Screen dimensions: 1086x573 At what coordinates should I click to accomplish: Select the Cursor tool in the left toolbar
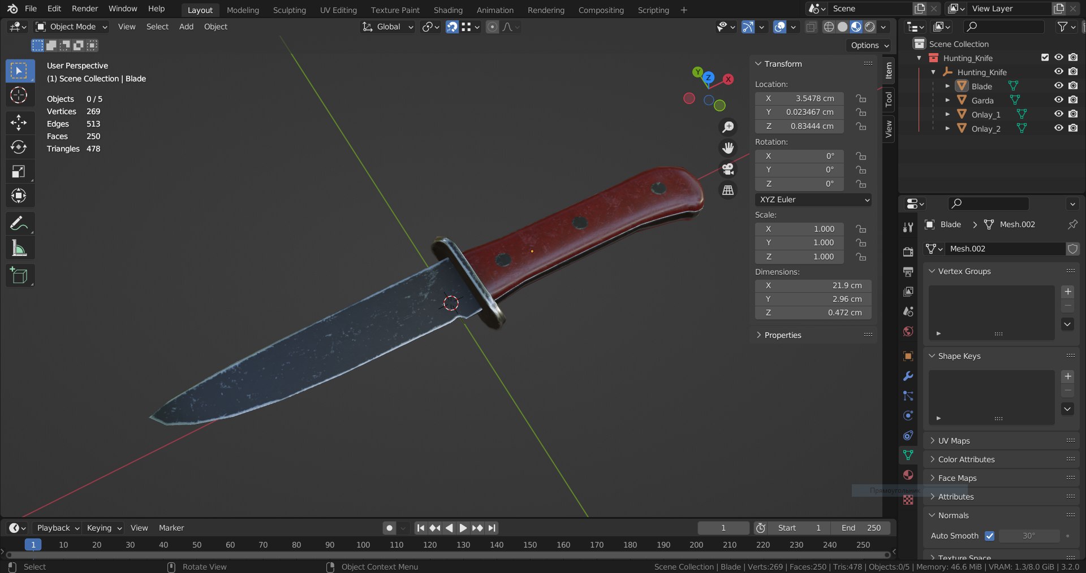click(x=19, y=95)
